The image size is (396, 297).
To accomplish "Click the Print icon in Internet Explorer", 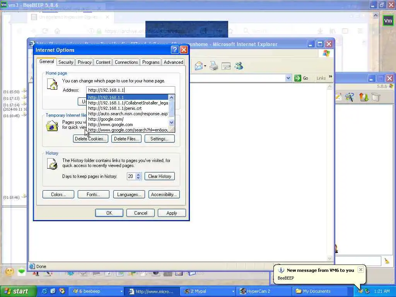I will (213, 66).
